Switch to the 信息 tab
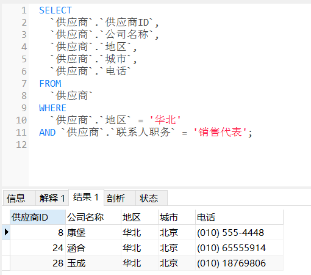This screenshot has width=311, height=275. [19, 198]
